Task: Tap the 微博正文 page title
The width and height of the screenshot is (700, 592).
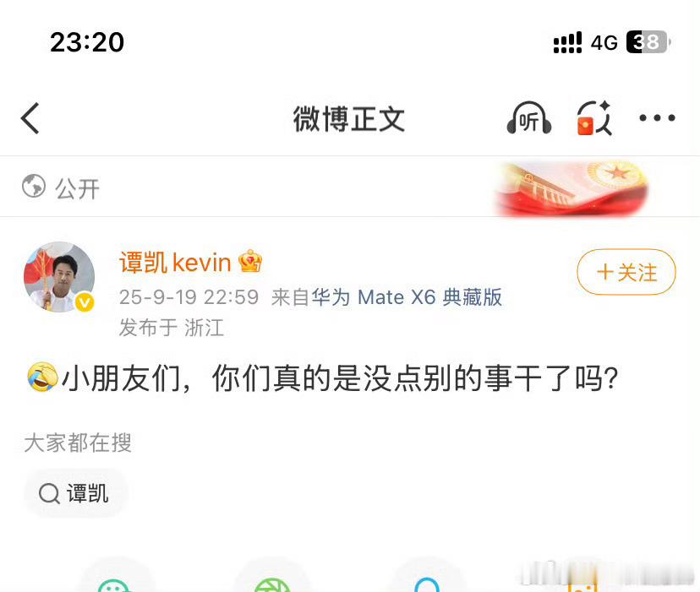Action: [x=349, y=119]
